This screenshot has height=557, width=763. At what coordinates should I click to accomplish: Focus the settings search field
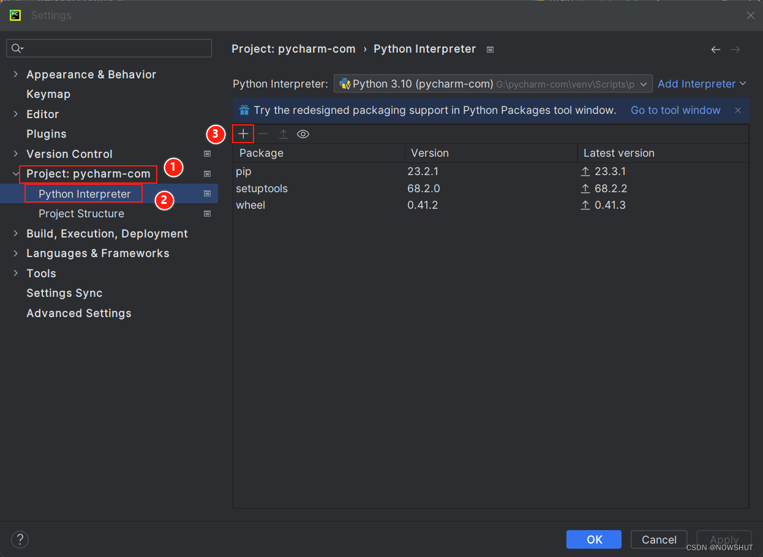[x=109, y=48]
